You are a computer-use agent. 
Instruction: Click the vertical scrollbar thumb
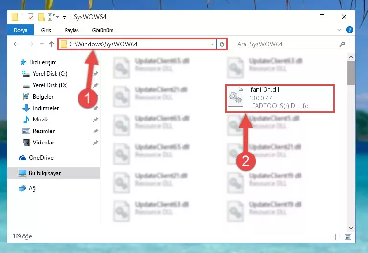[x=351, y=73]
